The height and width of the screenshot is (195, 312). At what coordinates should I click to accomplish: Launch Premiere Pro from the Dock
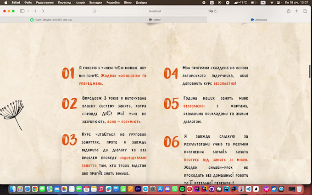[x=138, y=189]
